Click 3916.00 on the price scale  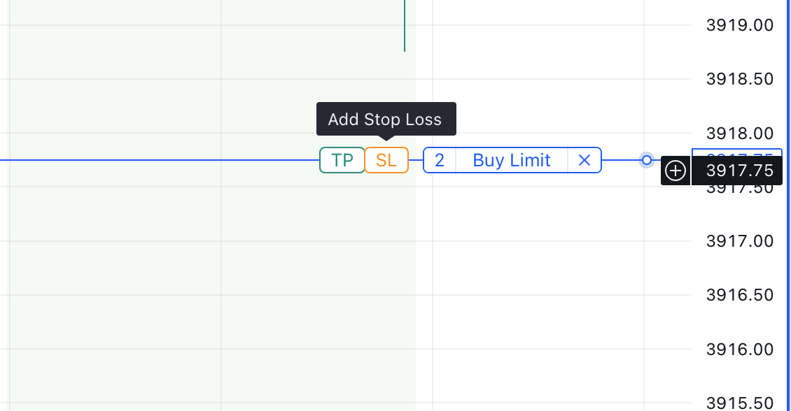740,349
